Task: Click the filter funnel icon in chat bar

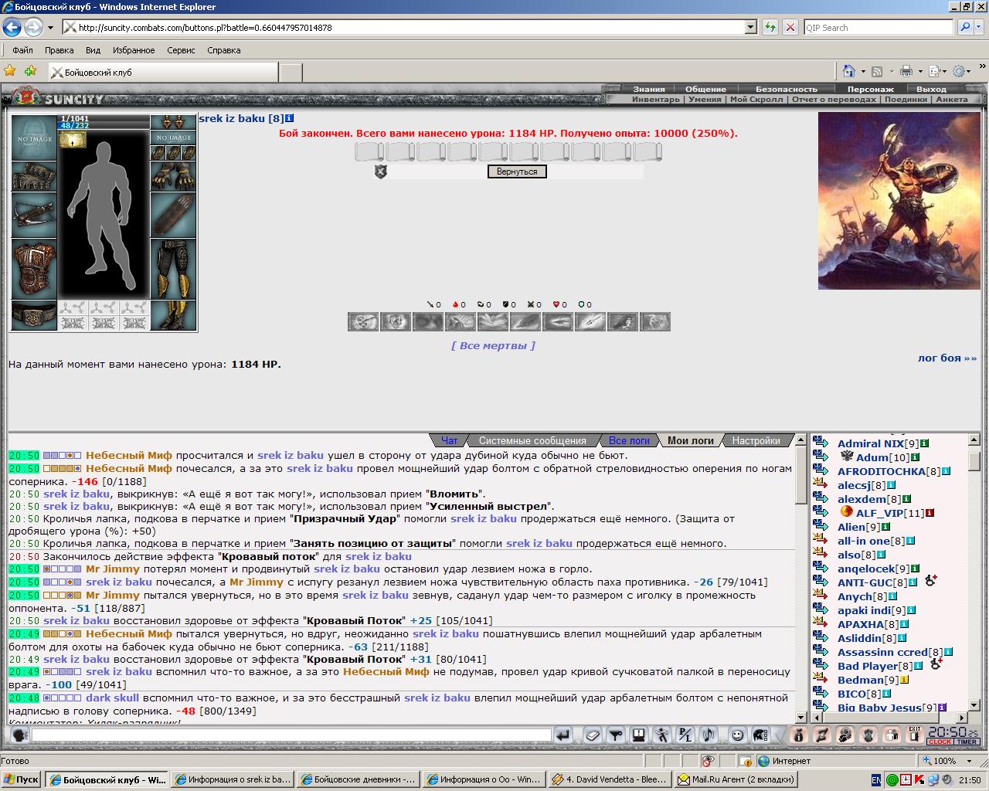Action: (616, 735)
